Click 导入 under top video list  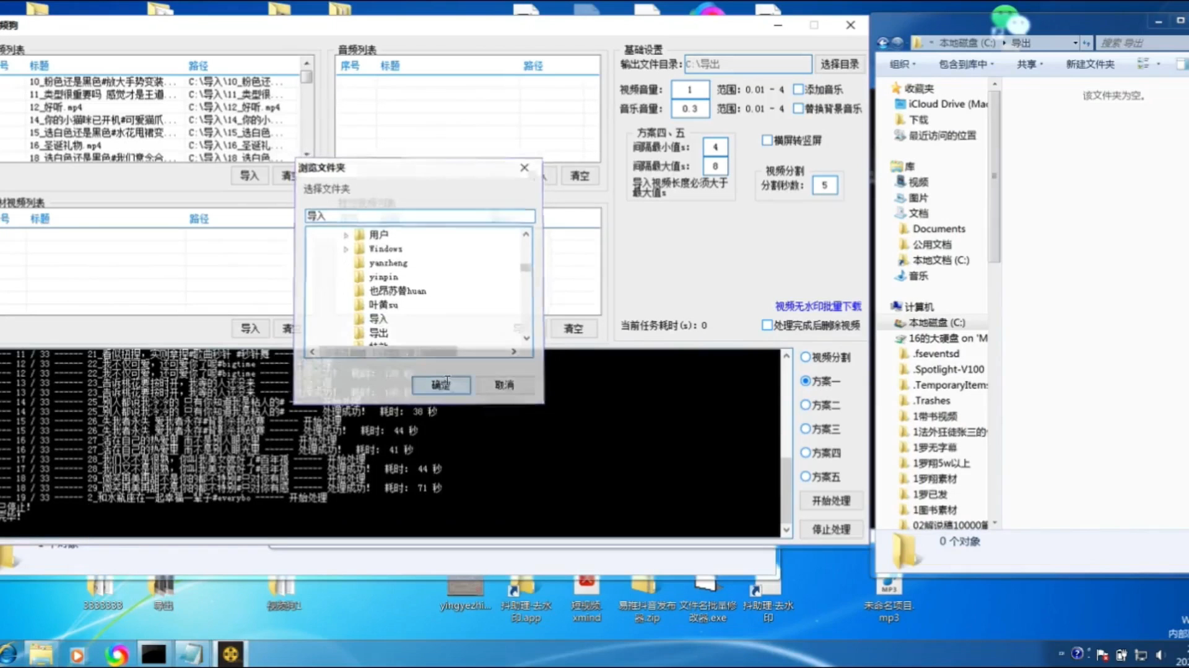tap(249, 176)
